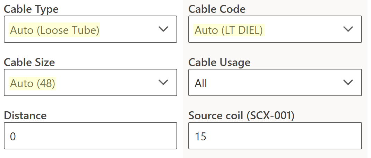Expand the Cable Size combo box
The width and height of the screenshot is (371, 158).
(90, 83)
